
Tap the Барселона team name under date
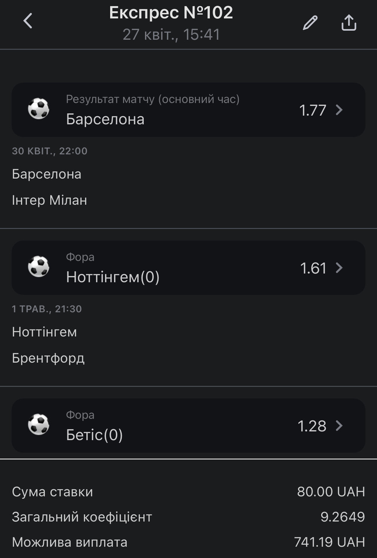pyautogui.click(x=47, y=174)
